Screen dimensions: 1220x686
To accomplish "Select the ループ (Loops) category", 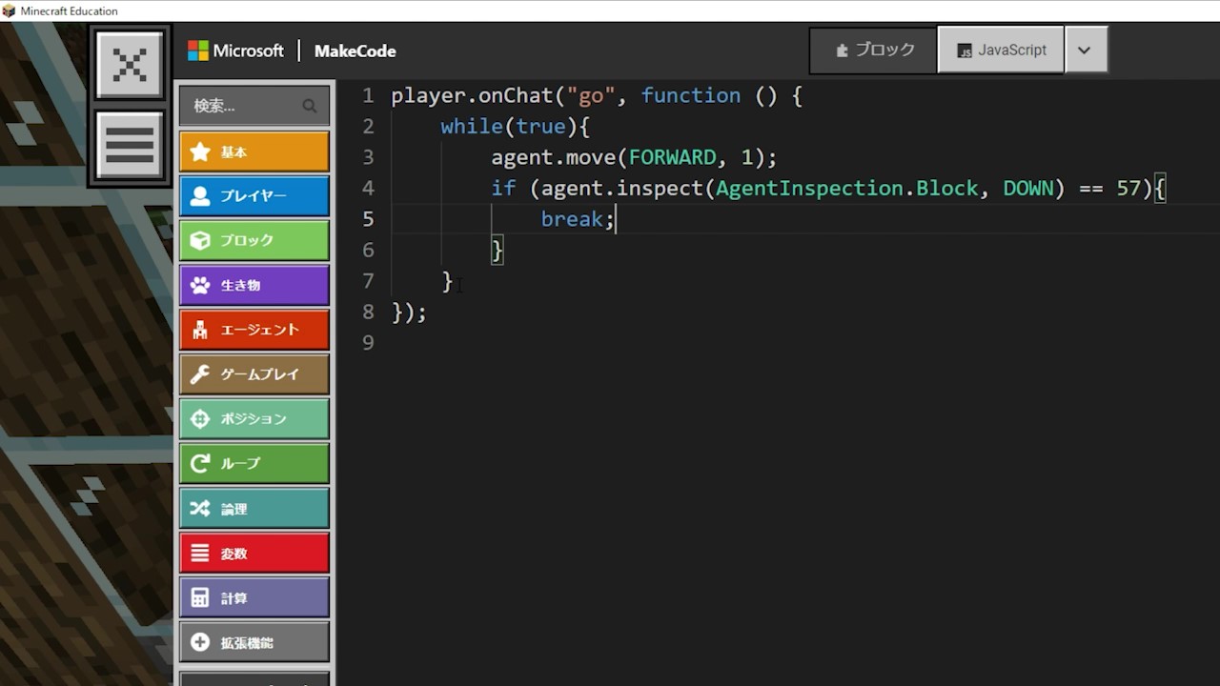I will coord(254,463).
